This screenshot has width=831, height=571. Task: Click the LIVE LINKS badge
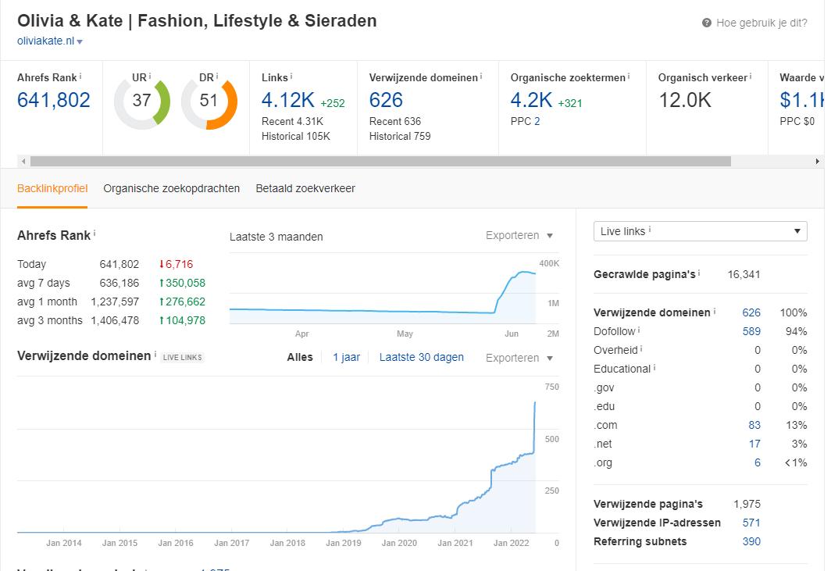coord(182,357)
